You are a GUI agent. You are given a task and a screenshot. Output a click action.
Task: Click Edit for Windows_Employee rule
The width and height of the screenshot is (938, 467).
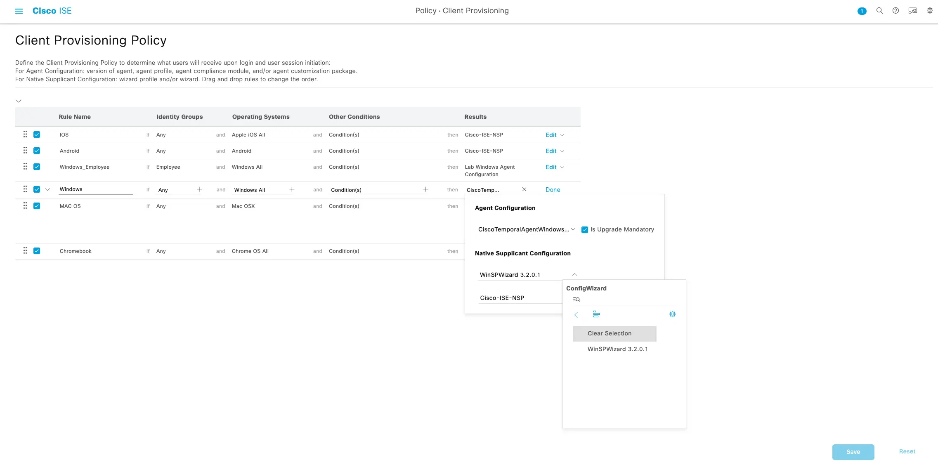coord(551,167)
